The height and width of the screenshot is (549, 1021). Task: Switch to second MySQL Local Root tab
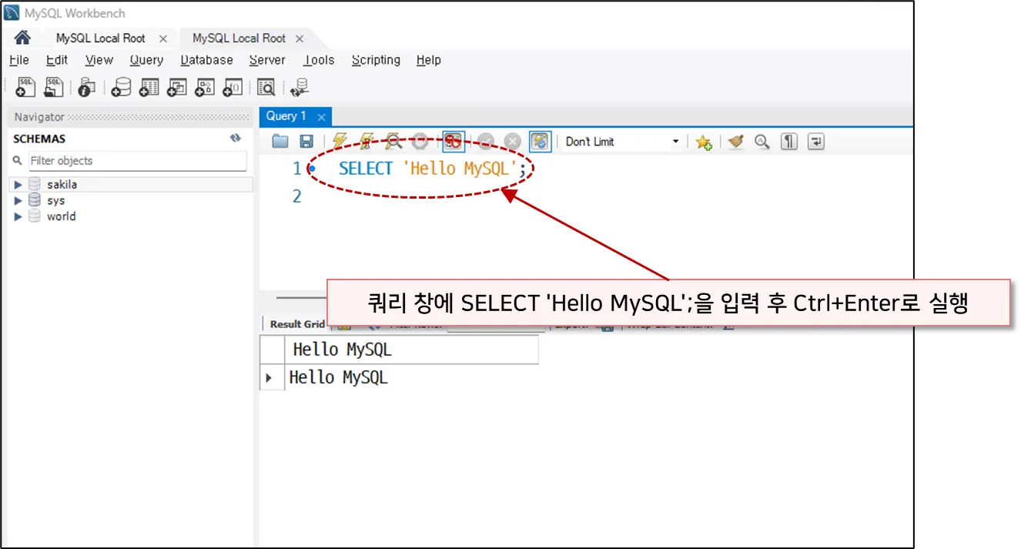click(239, 38)
